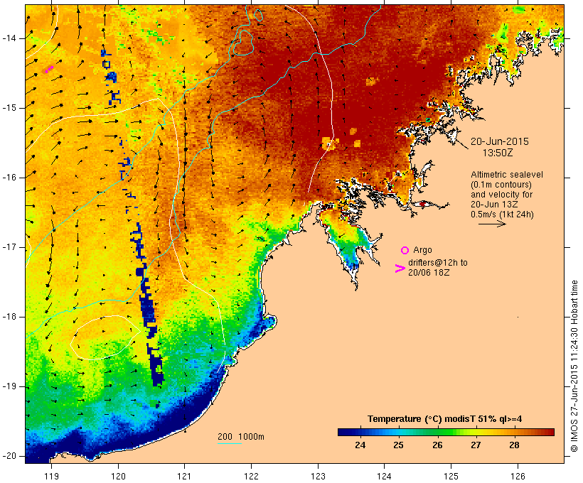This screenshot has height=483, width=583.
Task: Click the latitude label -16
Action: (x=9, y=178)
